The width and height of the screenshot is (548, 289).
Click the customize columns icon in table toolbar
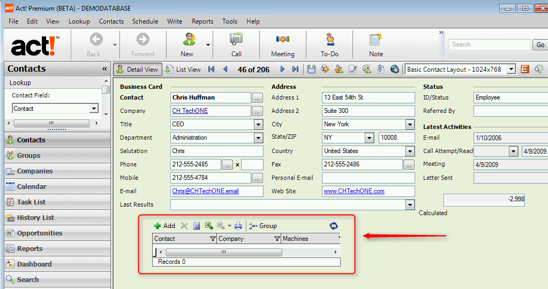197,226
